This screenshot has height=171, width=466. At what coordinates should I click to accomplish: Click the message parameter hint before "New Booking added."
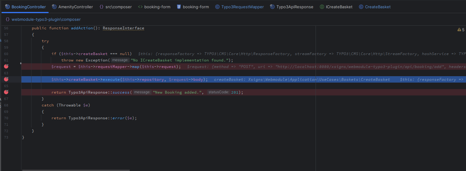(x=142, y=92)
